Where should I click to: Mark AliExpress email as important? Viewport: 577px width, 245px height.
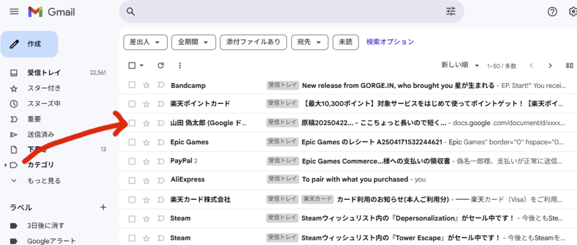point(161,180)
